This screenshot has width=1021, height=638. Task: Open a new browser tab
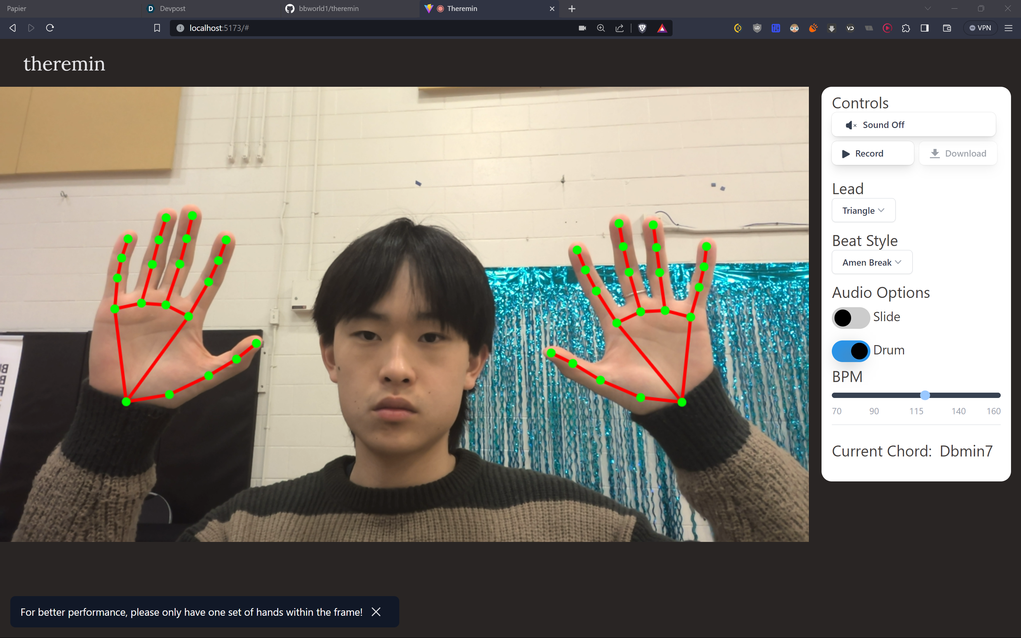tap(572, 8)
